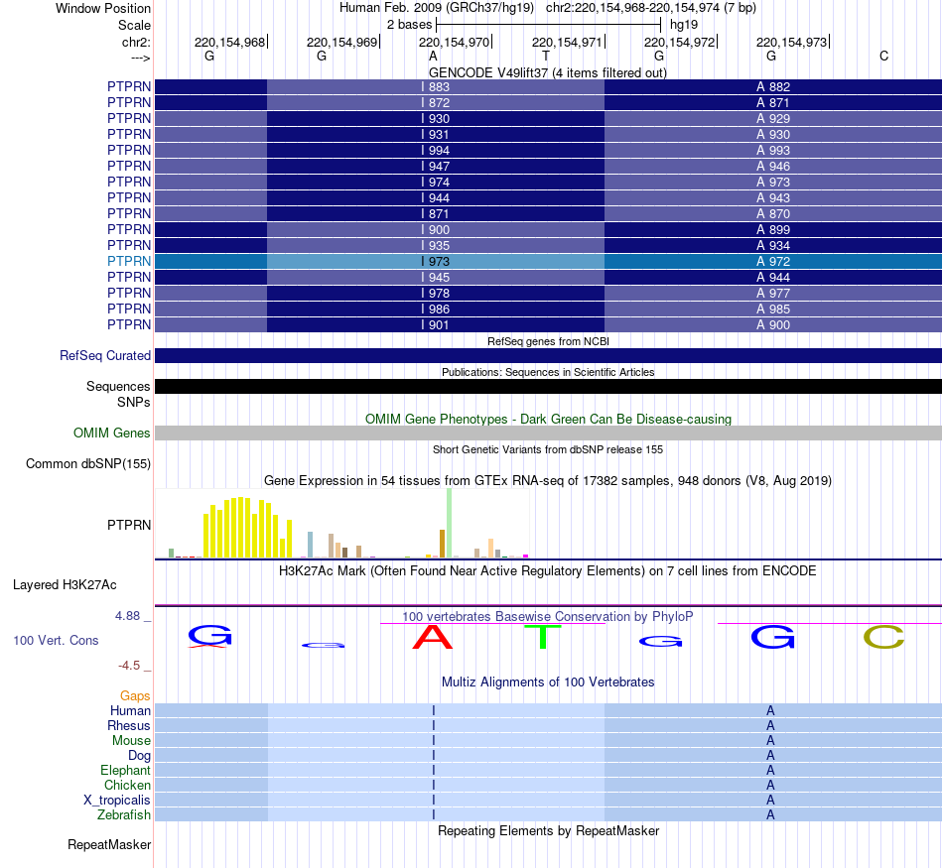This screenshot has height=868, width=943.
Task: Click codon I 883 in the PTPRN transcript
Action: click(436, 87)
